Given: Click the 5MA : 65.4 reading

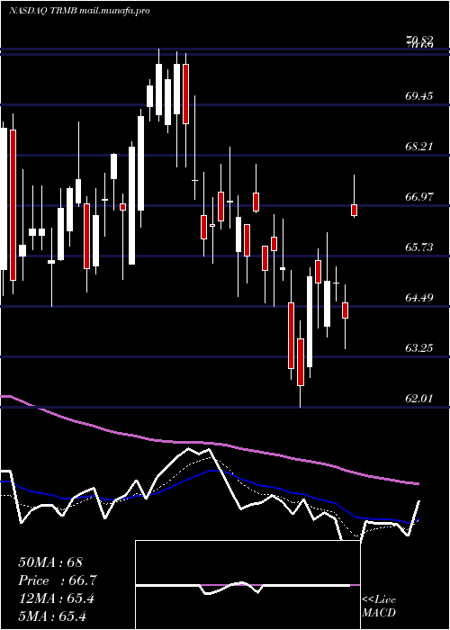Looking at the screenshot, I should pos(52,616).
